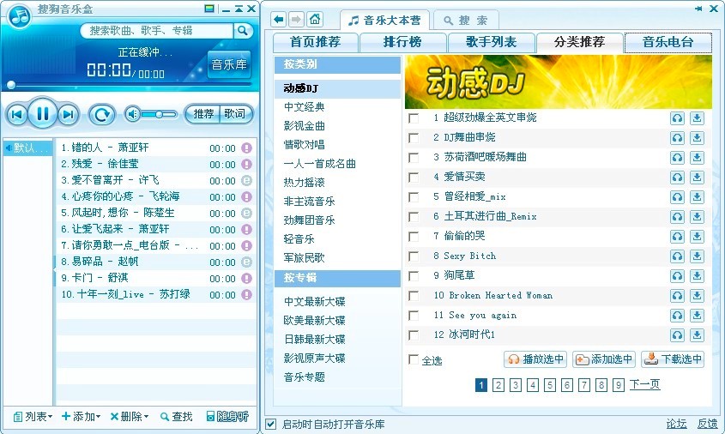The image size is (725, 434).
Task: Click the song search input field
Action: 157,31
